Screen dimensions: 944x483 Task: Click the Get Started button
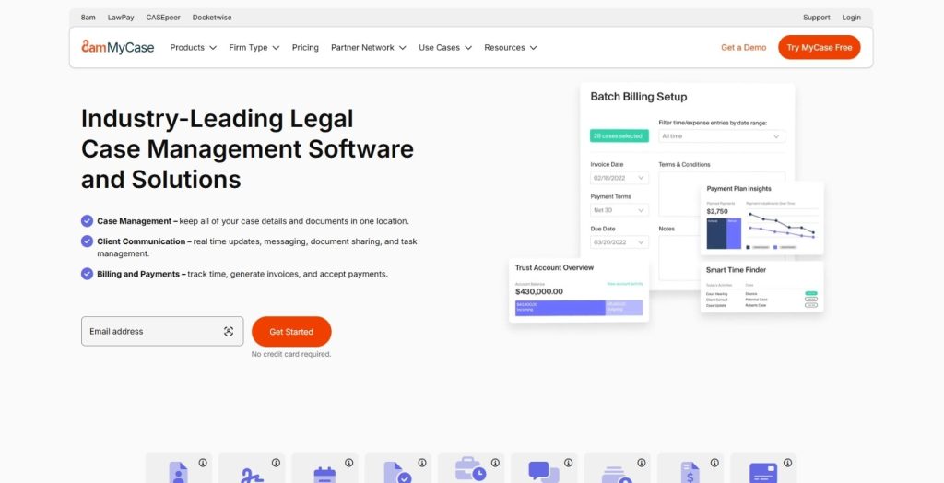click(291, 332)
